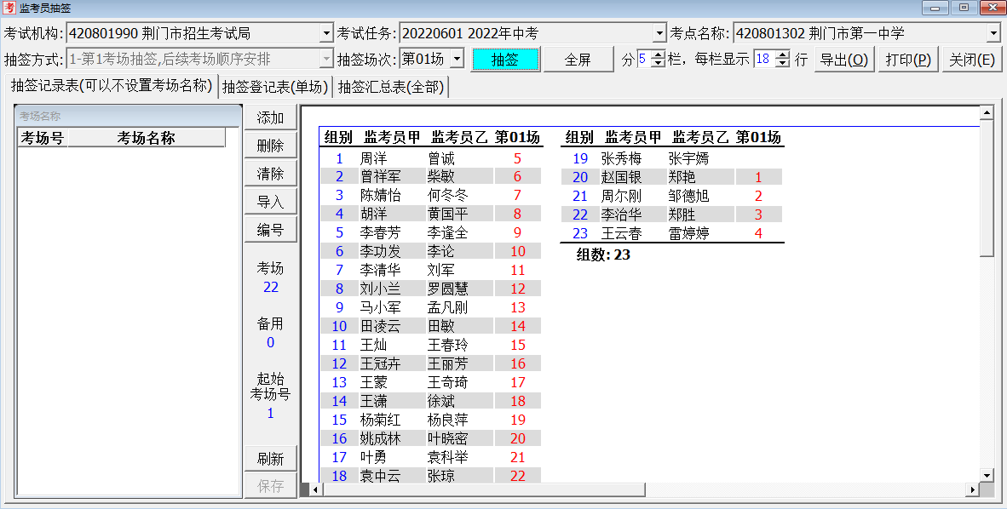1007x509 pixels.
Task: Open the 考试机构 dropdown
Action: pyautogui.click(x=326, y=34)
